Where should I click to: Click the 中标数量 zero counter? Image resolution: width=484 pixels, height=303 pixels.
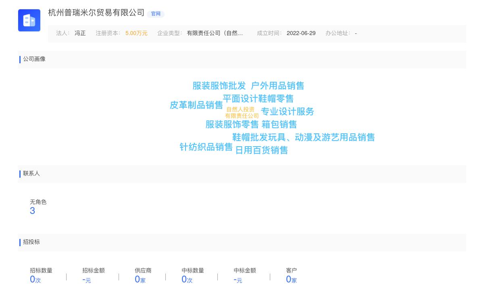[x=187, y=279]
